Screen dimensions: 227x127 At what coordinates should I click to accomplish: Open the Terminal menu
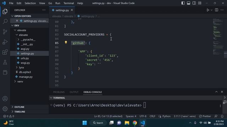[x=68, y=3]
